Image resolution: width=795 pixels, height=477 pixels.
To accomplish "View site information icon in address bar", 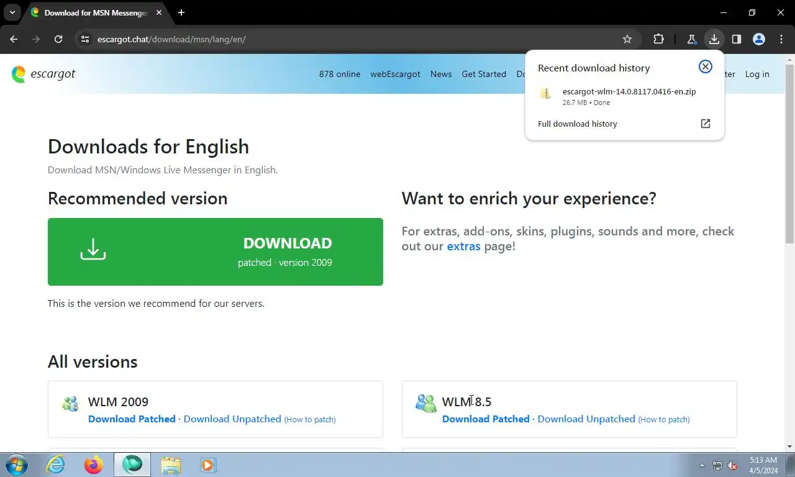I will (x=86, y=39).
